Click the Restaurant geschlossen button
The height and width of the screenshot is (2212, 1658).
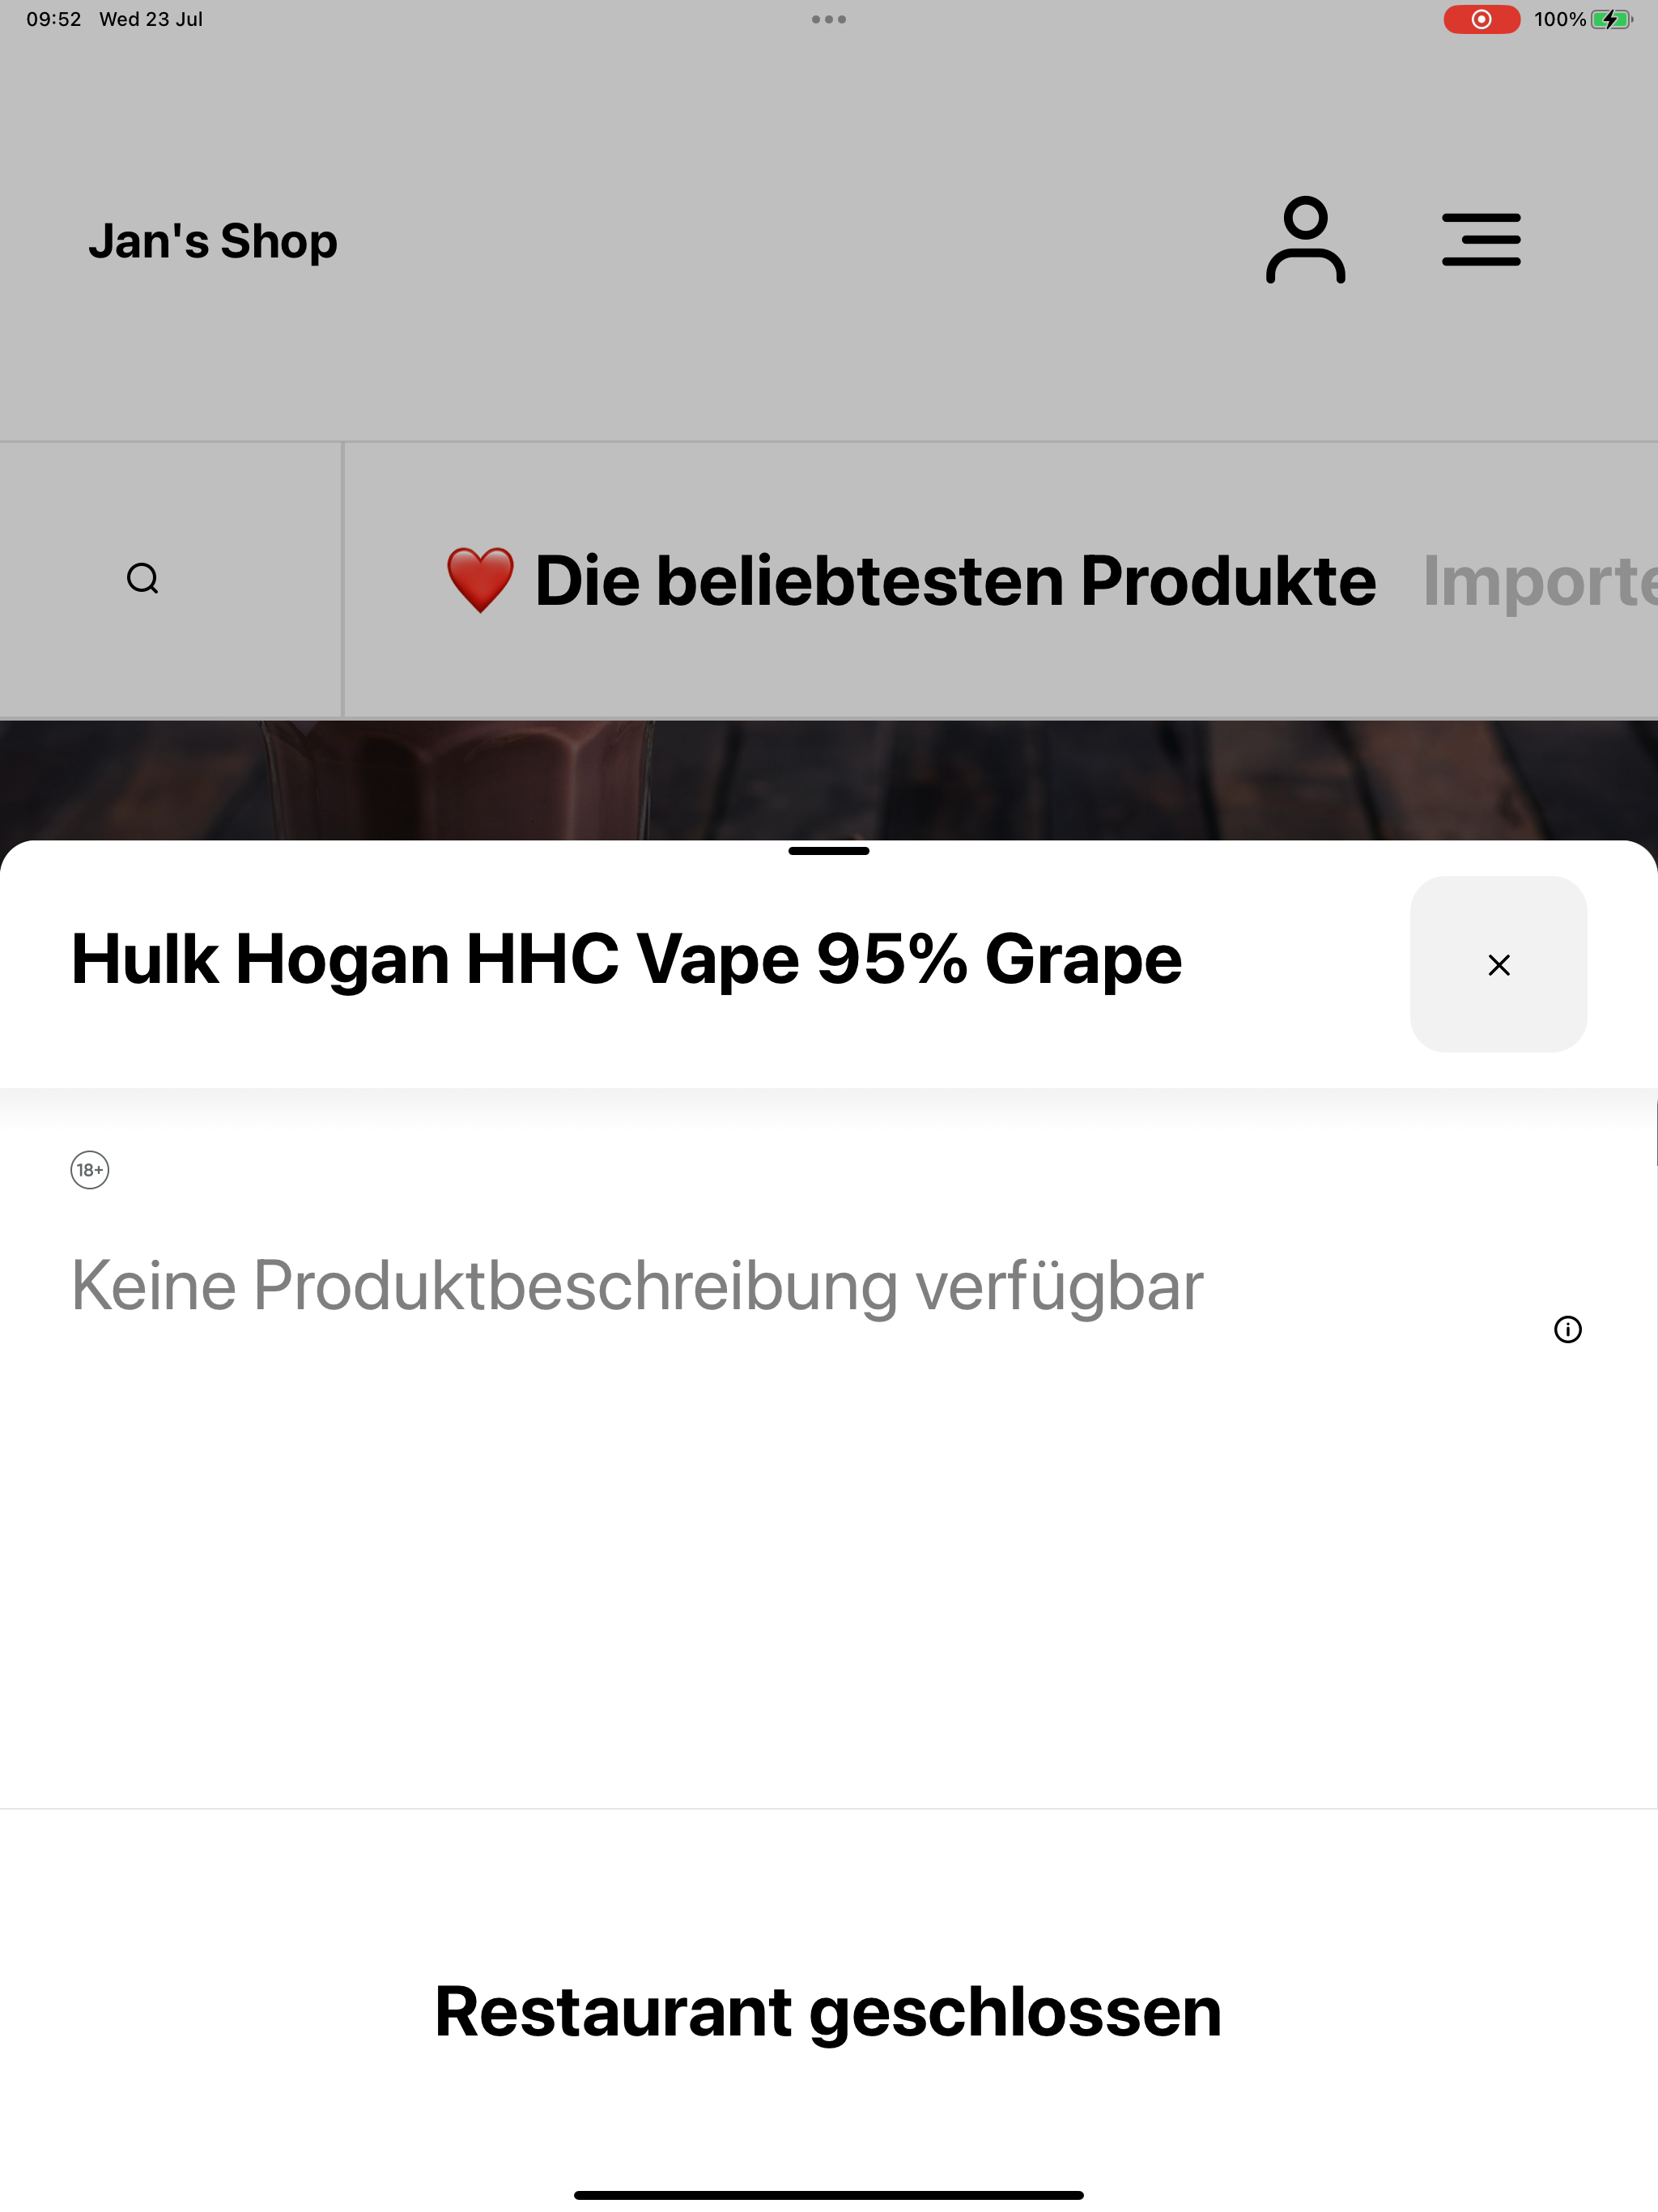click(x=829, y=2010)
